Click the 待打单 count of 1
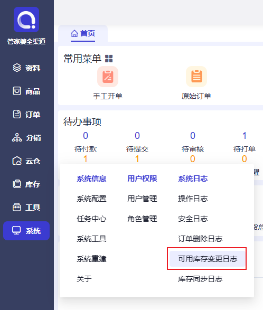 coord(245,136)
